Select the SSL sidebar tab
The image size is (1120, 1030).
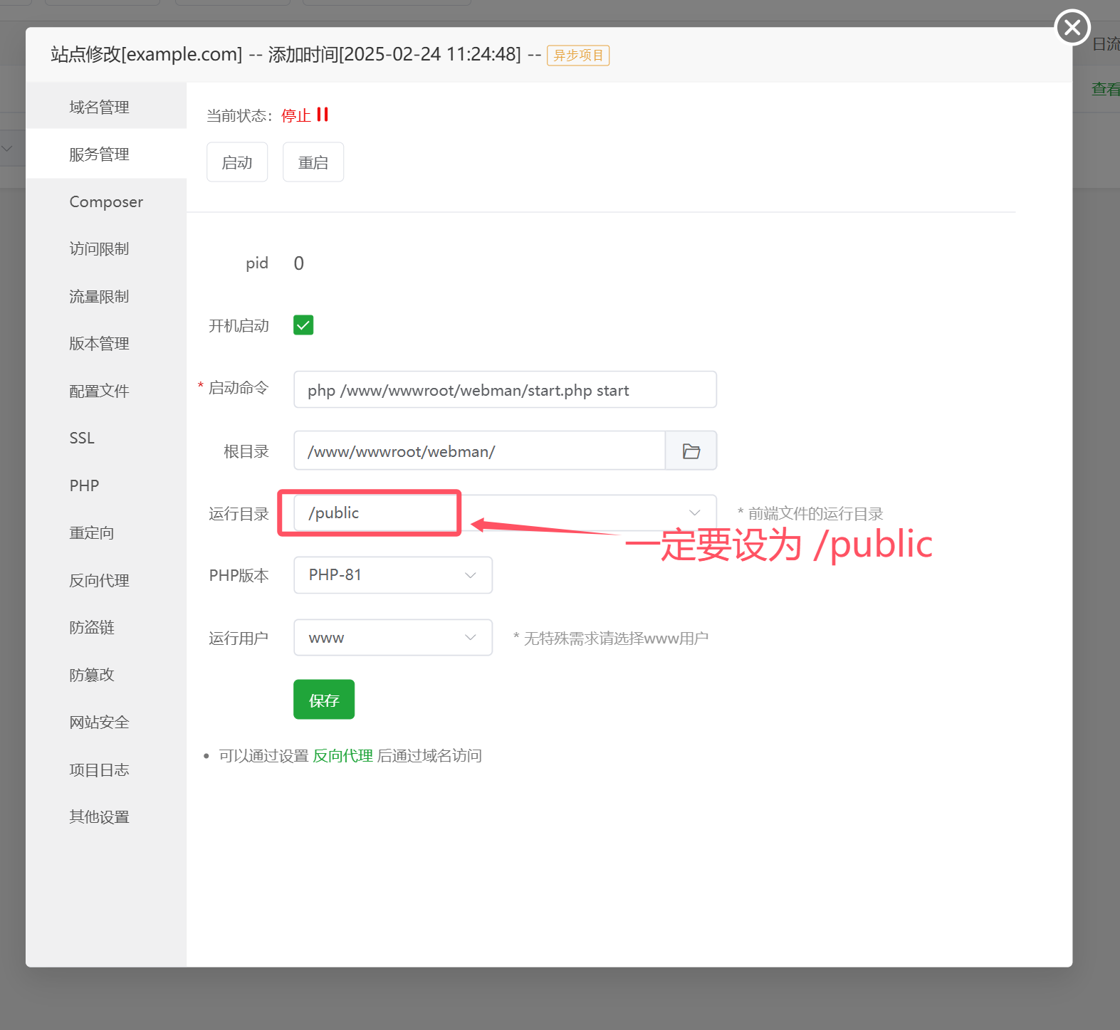(82, 438)
